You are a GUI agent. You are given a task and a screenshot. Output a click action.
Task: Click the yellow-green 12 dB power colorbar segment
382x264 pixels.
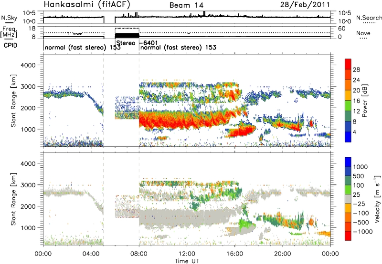click(348, 106)
